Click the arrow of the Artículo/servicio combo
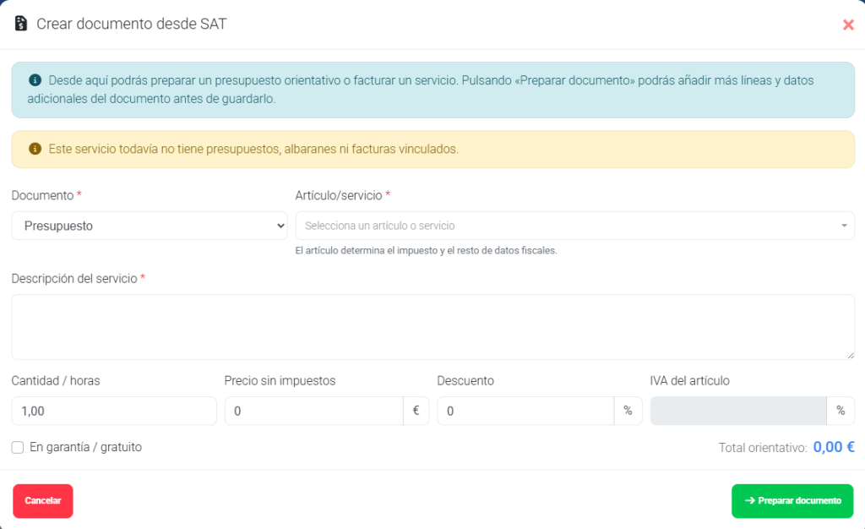The width and height of the screenshot is (865, 529). click(844, 226)
